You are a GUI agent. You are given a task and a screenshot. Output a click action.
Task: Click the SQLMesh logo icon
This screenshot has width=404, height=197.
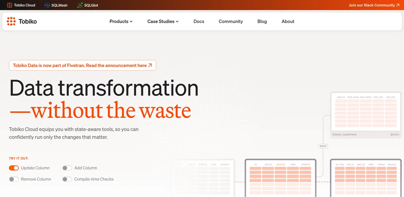pyautogui.click(x=47, y=5)
